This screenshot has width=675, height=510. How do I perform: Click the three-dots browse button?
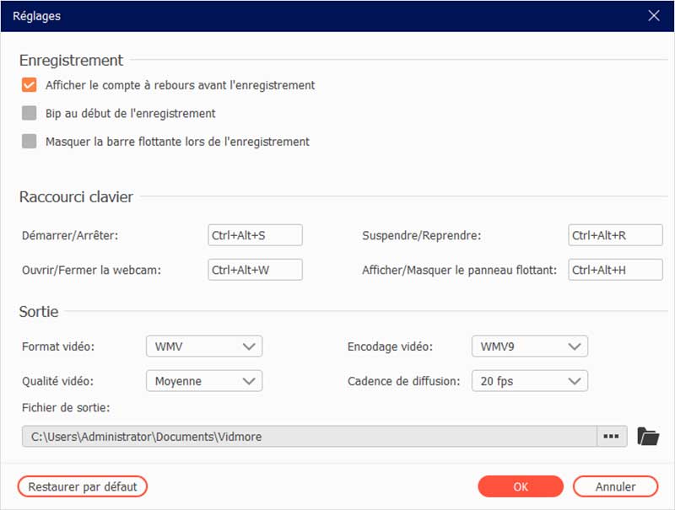pos(612,436)
